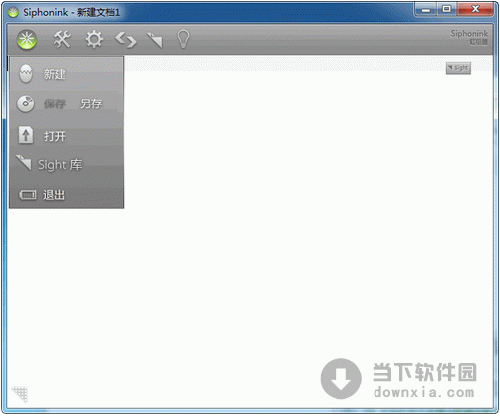Choose 保存 in the menu
The image size is (500, 416).
coord(55,104)
